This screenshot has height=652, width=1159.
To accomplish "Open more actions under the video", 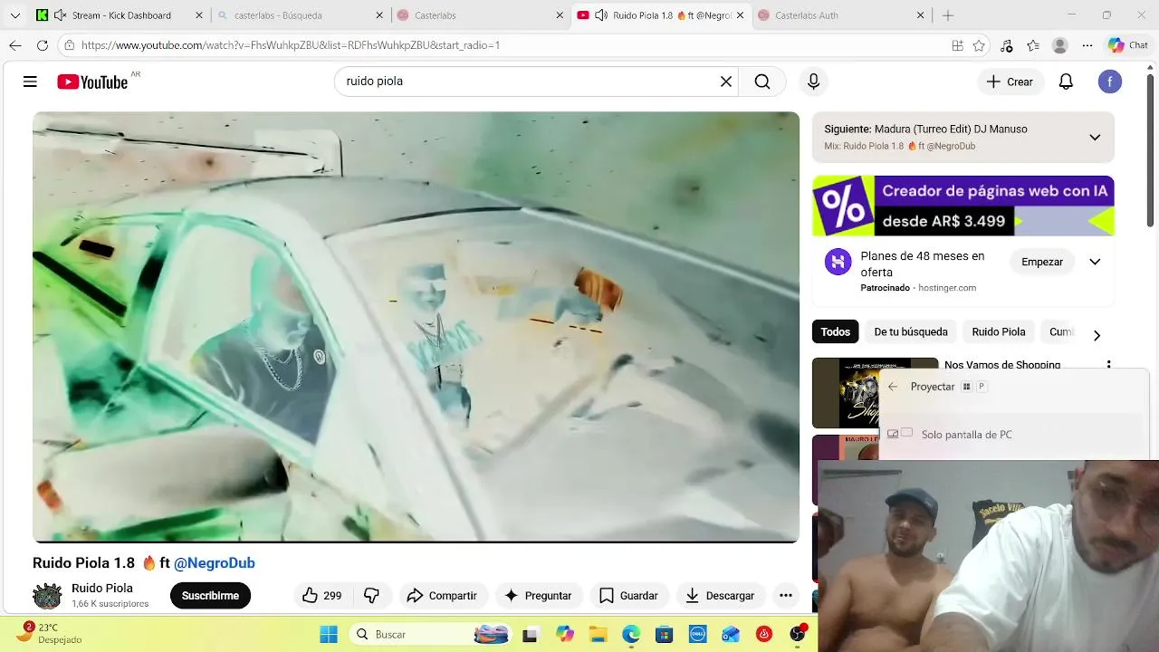I will tap(786, 595).
